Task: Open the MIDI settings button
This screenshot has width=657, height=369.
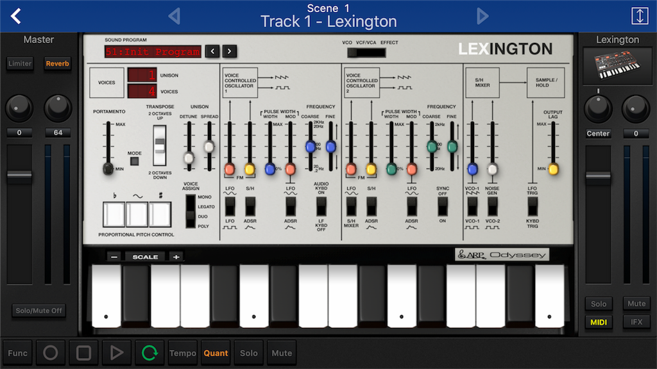Action: 599,322
